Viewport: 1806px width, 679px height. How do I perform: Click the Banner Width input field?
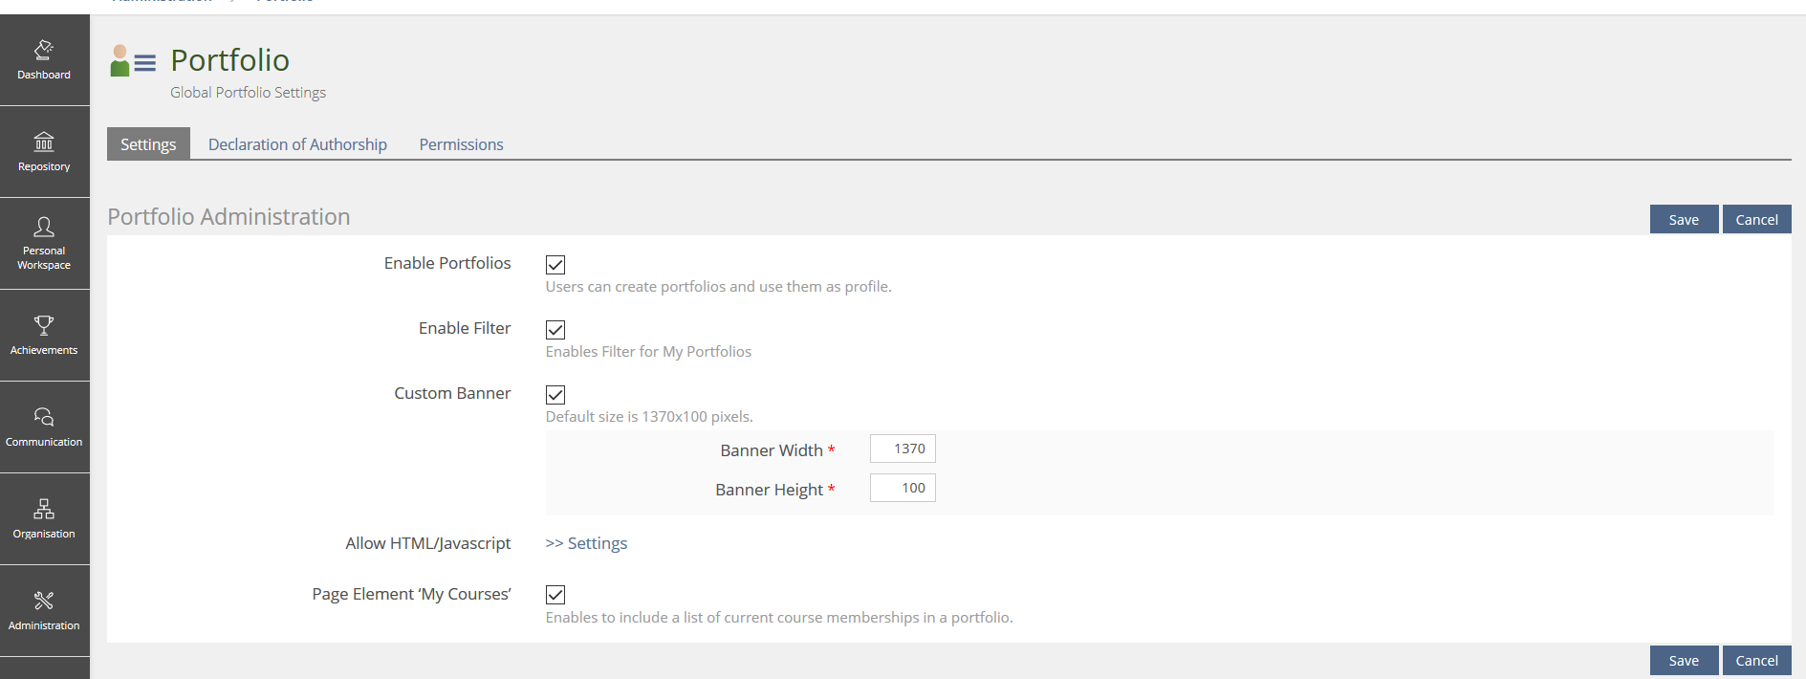pos(903,449)
